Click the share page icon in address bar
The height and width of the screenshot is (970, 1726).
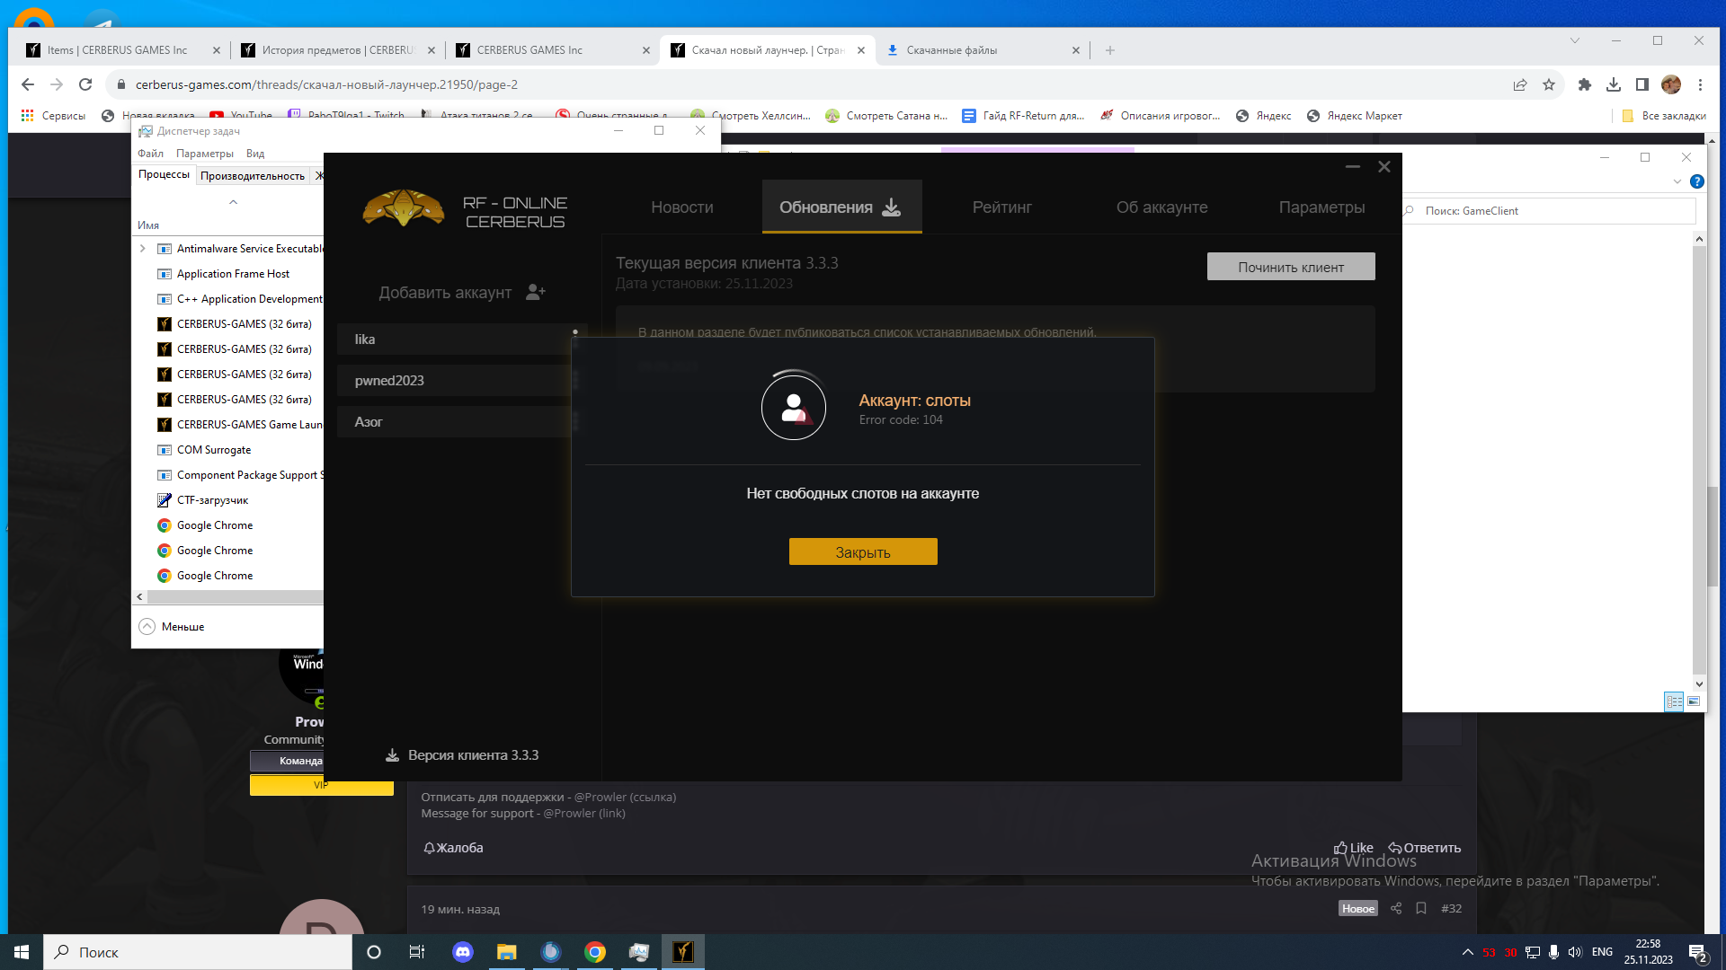(x=1520, y=84)
